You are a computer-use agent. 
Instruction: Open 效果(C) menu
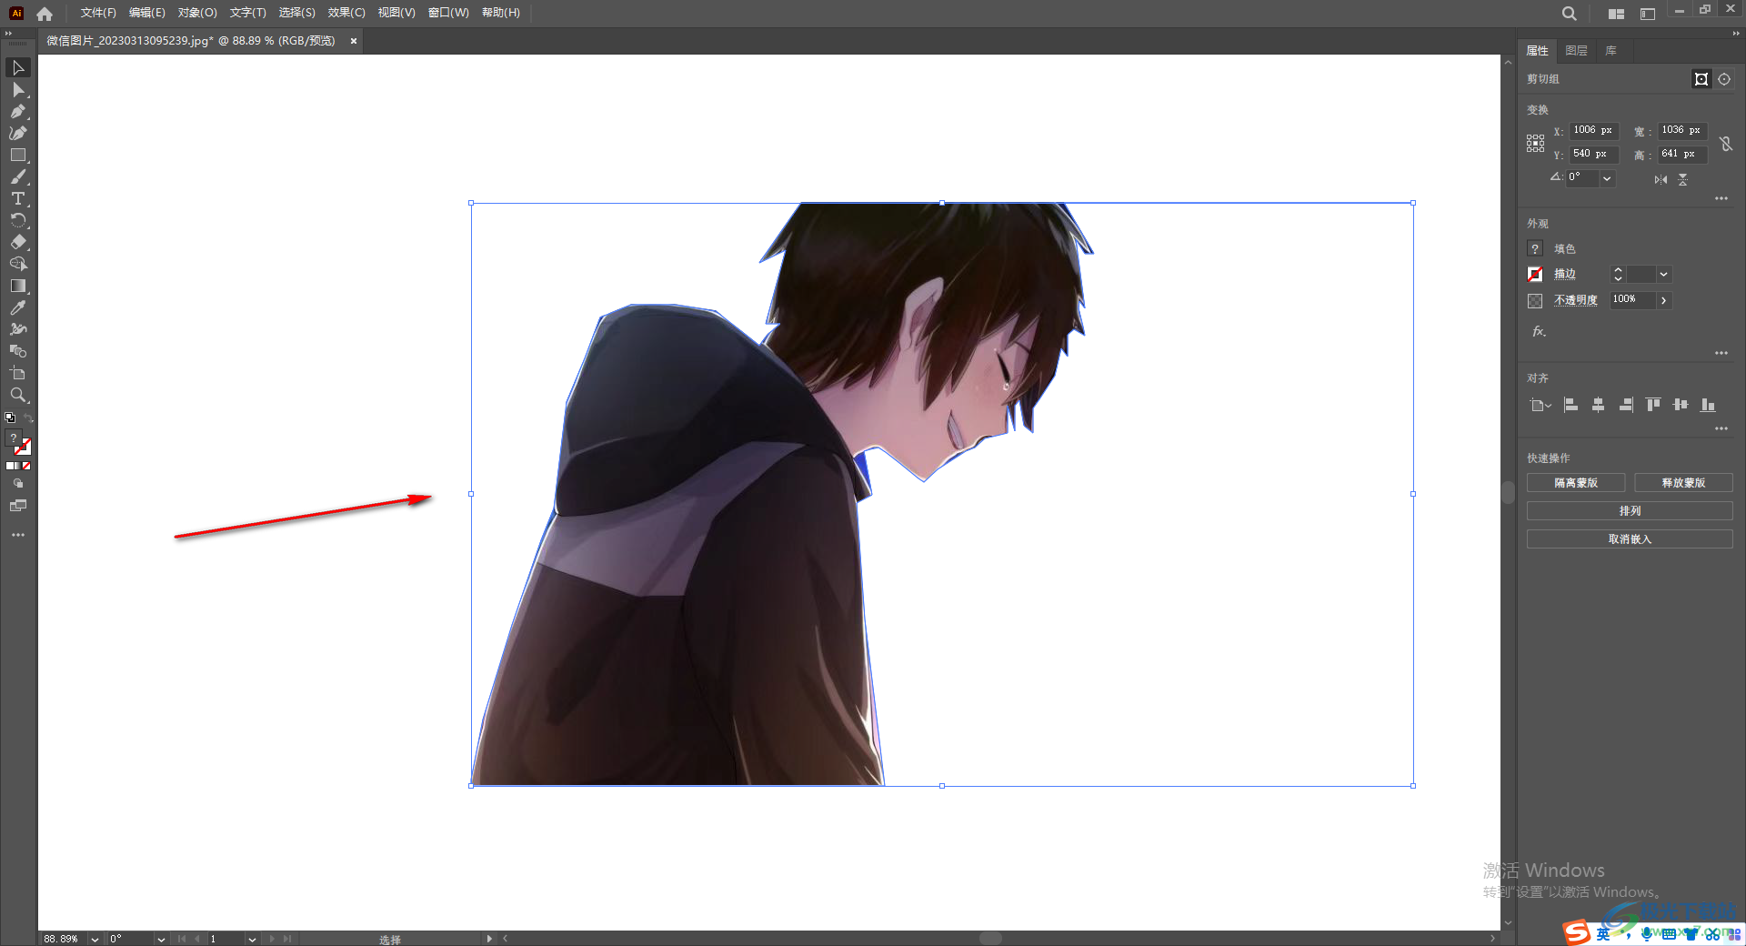(x=346, y=13)
